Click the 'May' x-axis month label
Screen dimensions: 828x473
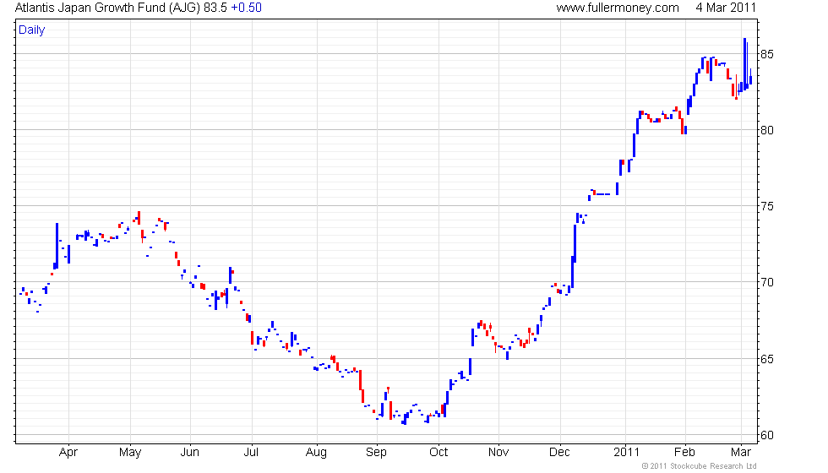(130, 453)
